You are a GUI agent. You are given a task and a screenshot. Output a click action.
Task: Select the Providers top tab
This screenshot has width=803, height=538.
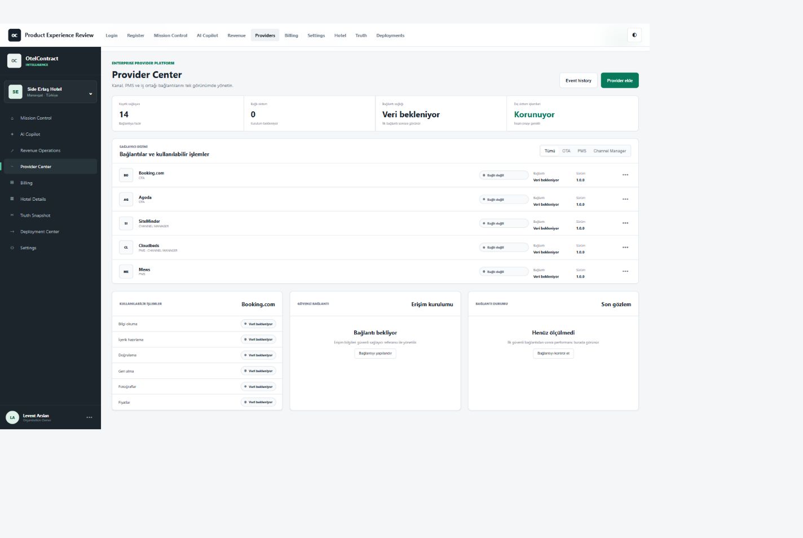pos(265,36)
